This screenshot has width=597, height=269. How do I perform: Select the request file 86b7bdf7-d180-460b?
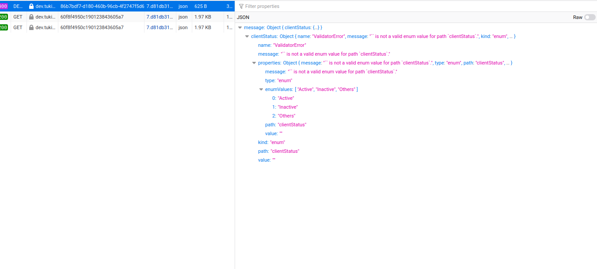tap(102, 7)
